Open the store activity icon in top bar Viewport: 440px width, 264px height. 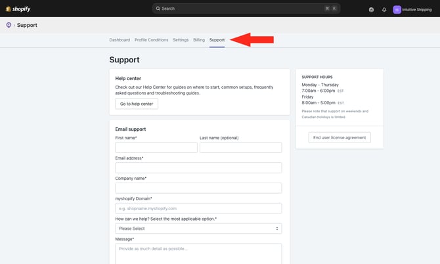[371, 10]
